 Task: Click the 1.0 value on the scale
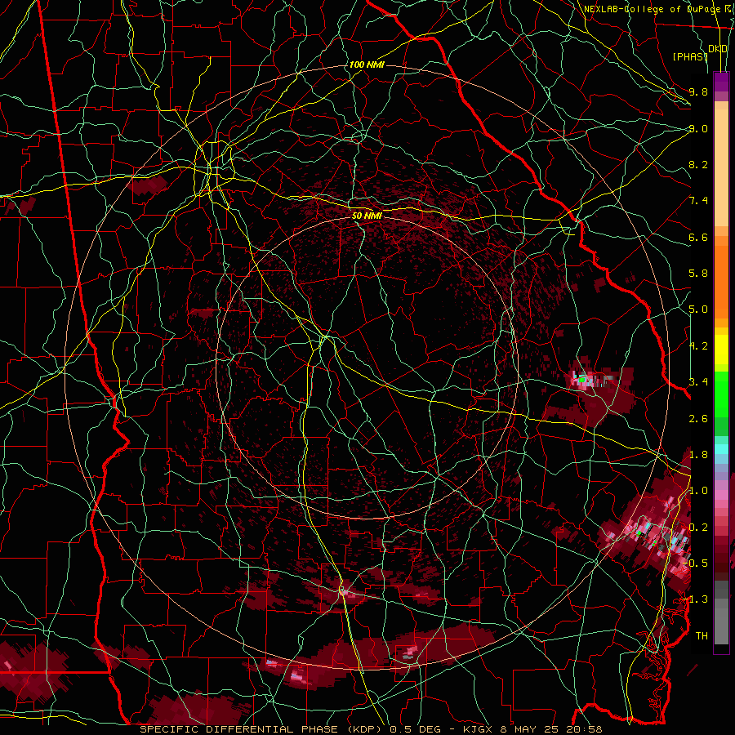(x=698, y=491)
